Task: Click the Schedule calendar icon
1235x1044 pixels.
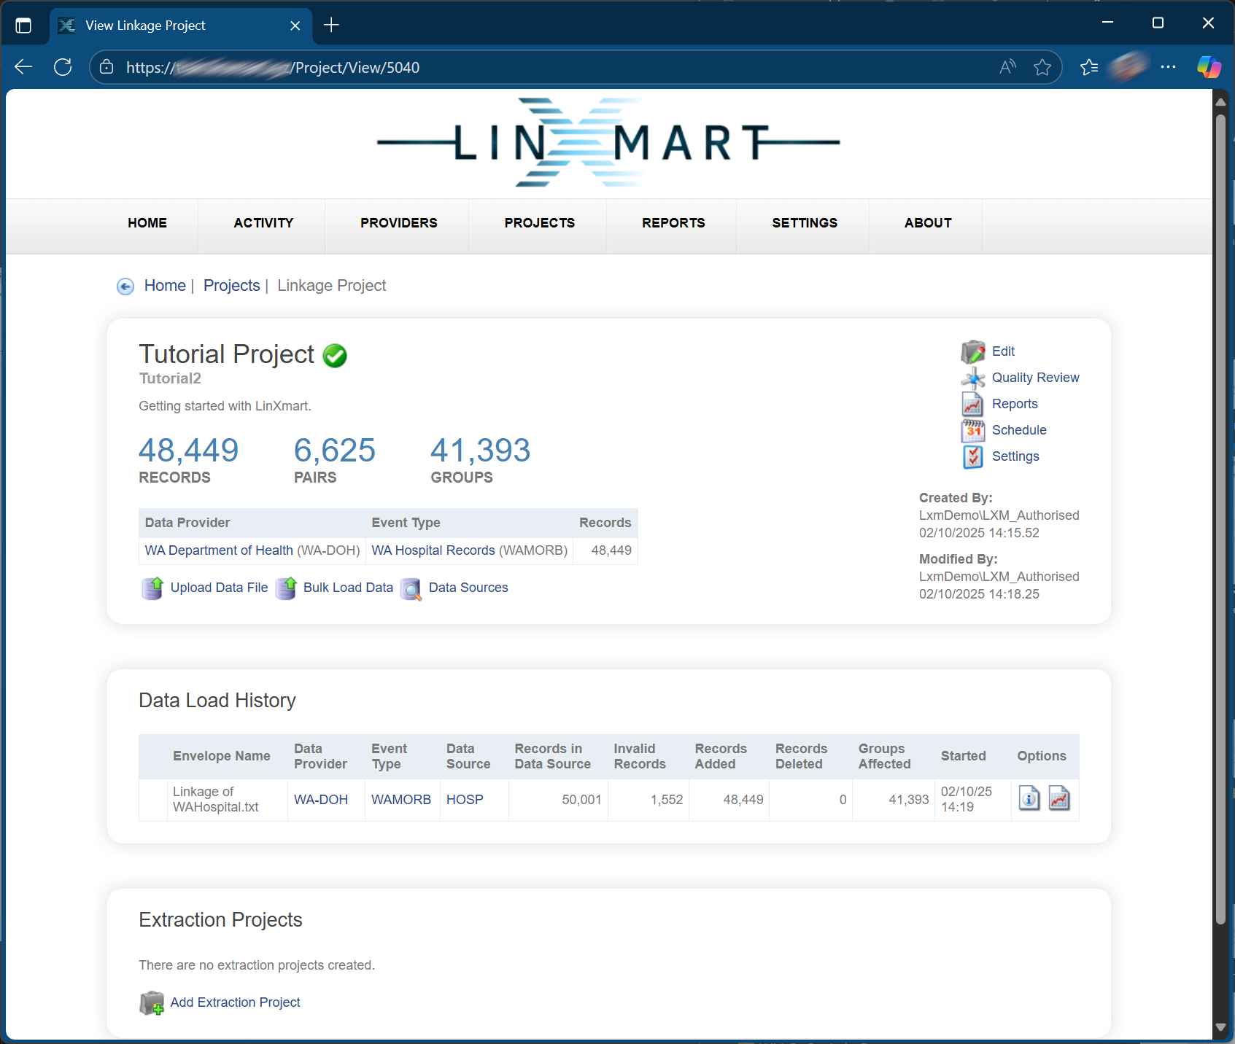Action: 972,430
